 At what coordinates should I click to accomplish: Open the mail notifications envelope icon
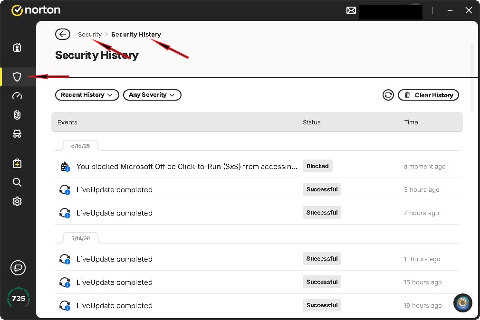pyautogui.click(x=351, y=10)
